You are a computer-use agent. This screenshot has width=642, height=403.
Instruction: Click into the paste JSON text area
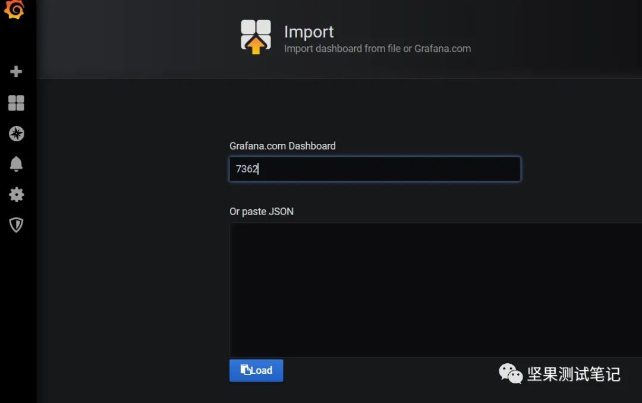coord(436,290)
